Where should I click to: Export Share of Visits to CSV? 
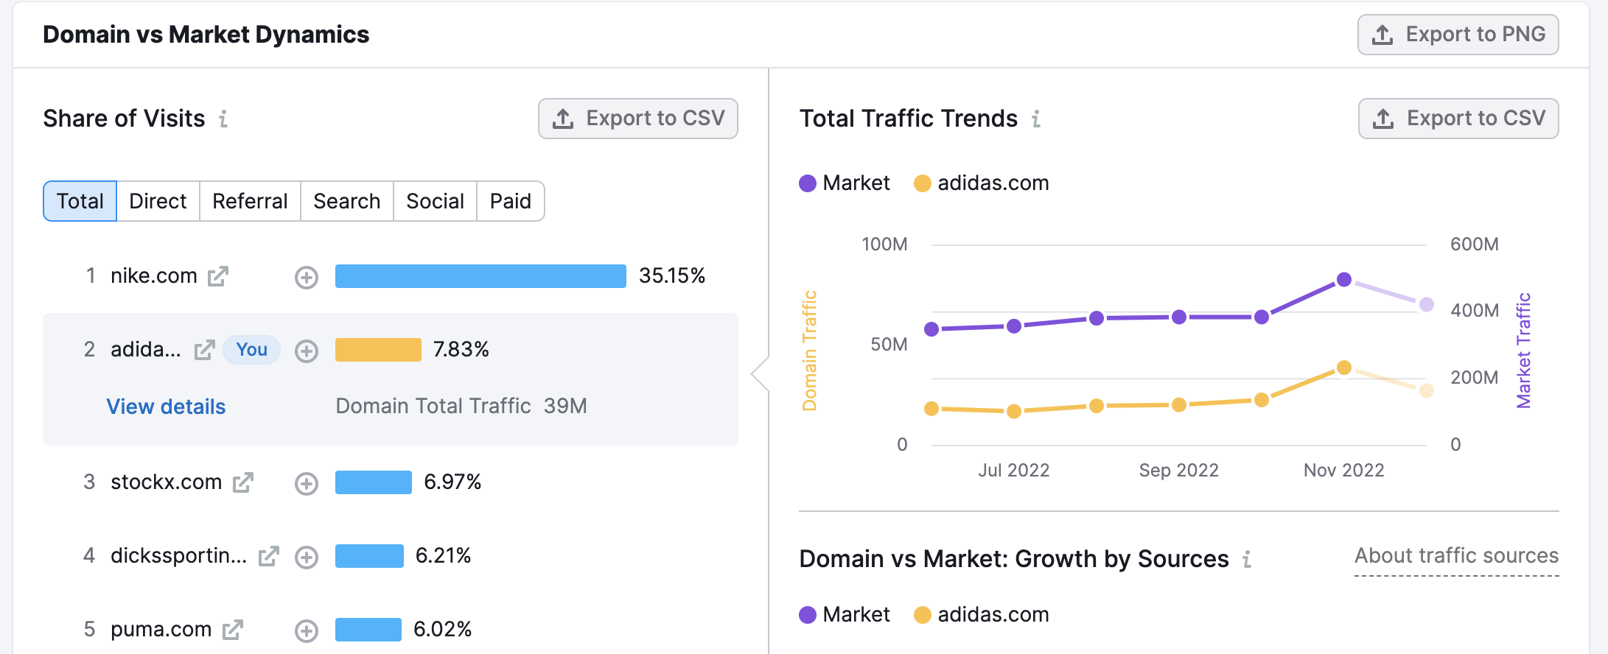point(638,119)
